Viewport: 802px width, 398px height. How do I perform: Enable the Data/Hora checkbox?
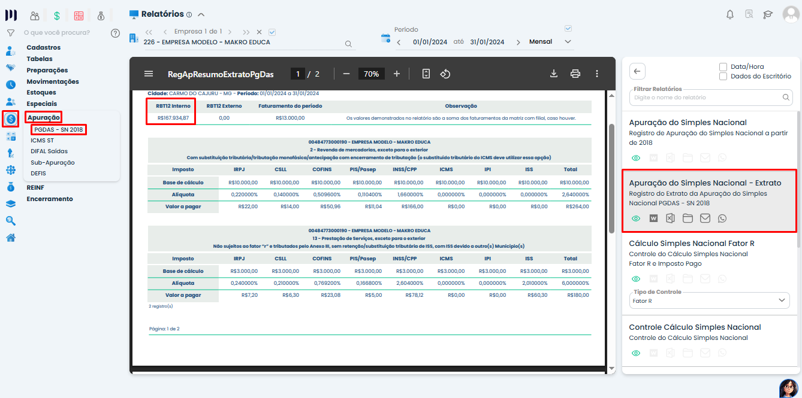(723, 67)
